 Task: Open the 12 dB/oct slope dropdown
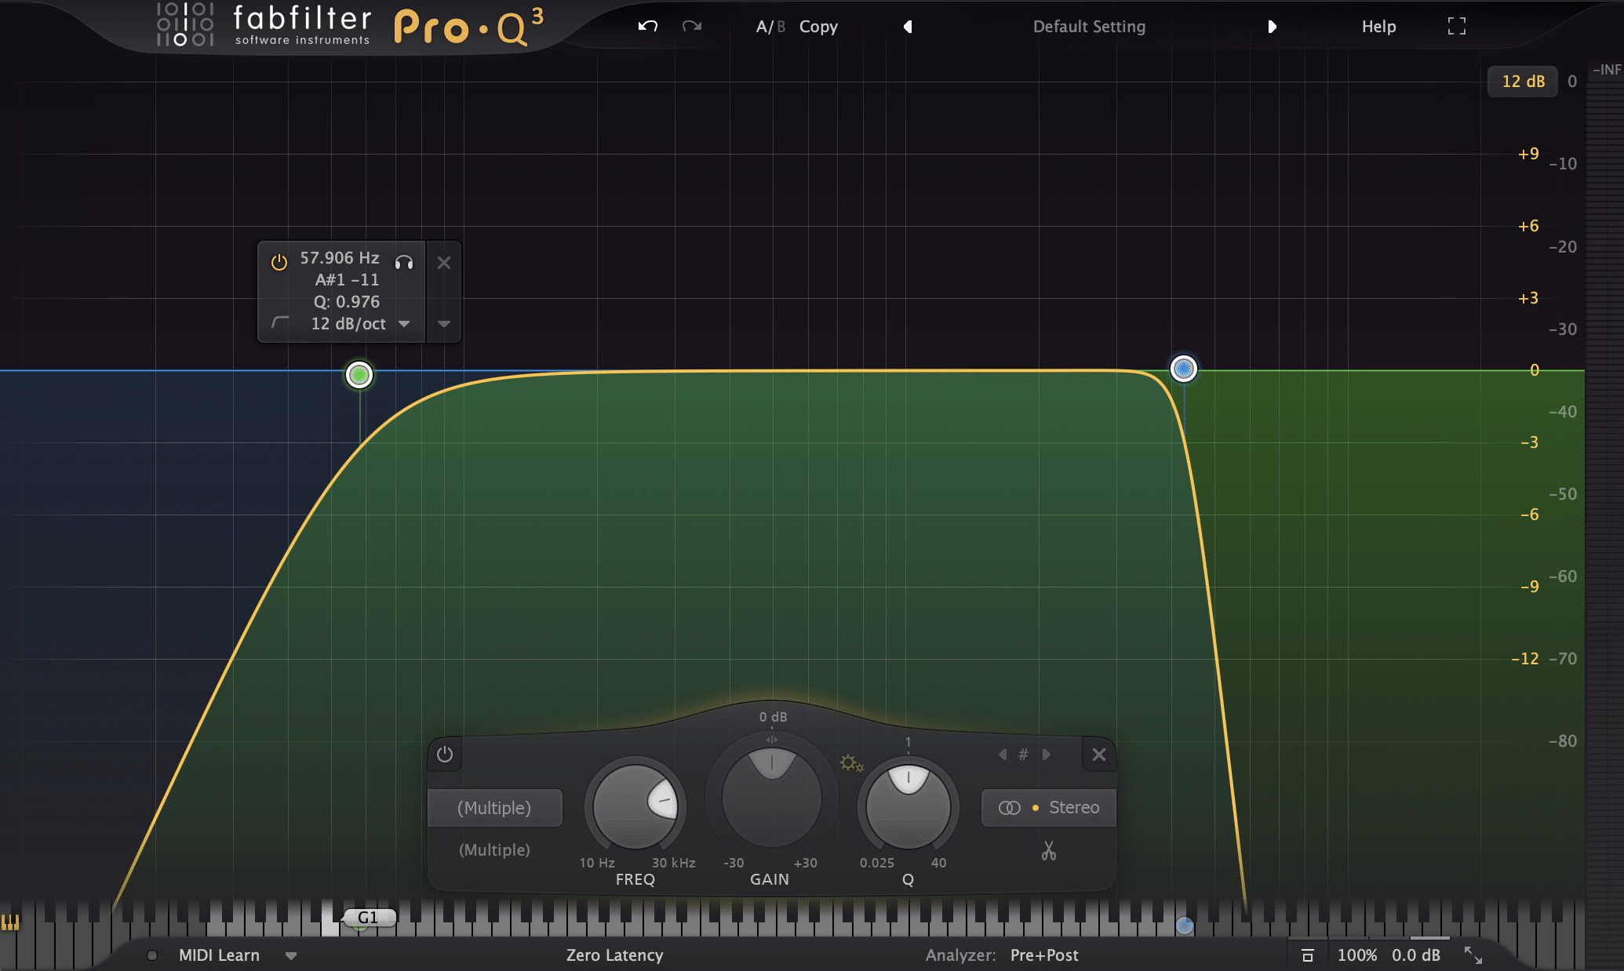click(x=360, y=324)
